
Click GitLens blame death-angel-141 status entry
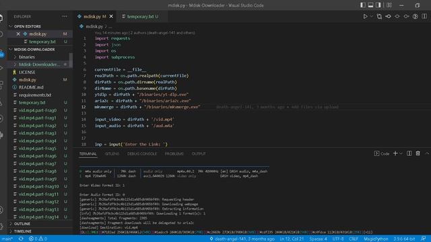click(242, 239)
